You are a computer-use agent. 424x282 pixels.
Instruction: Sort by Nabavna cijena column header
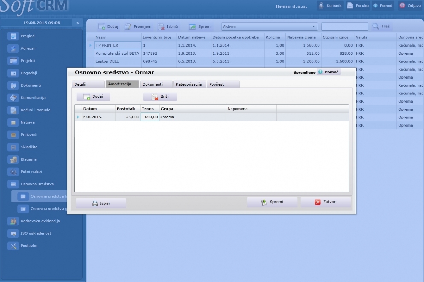tap(303, 37)
